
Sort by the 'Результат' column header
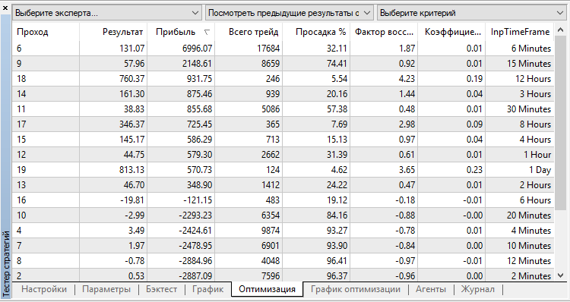point(113,32)
